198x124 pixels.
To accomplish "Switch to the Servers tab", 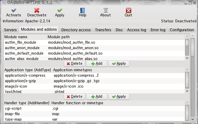I will (x=10, y=30).
